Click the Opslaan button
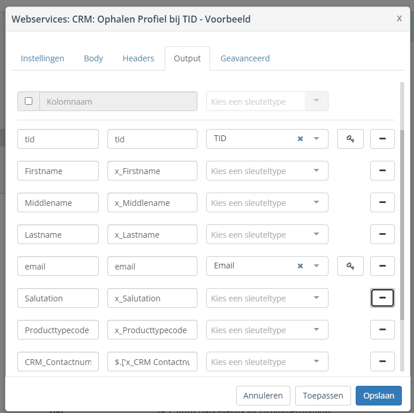The image size is (414, 413). (379, 396)
